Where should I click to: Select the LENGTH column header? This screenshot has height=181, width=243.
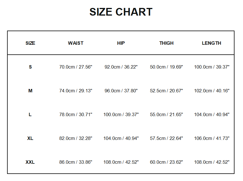point(212,43)
